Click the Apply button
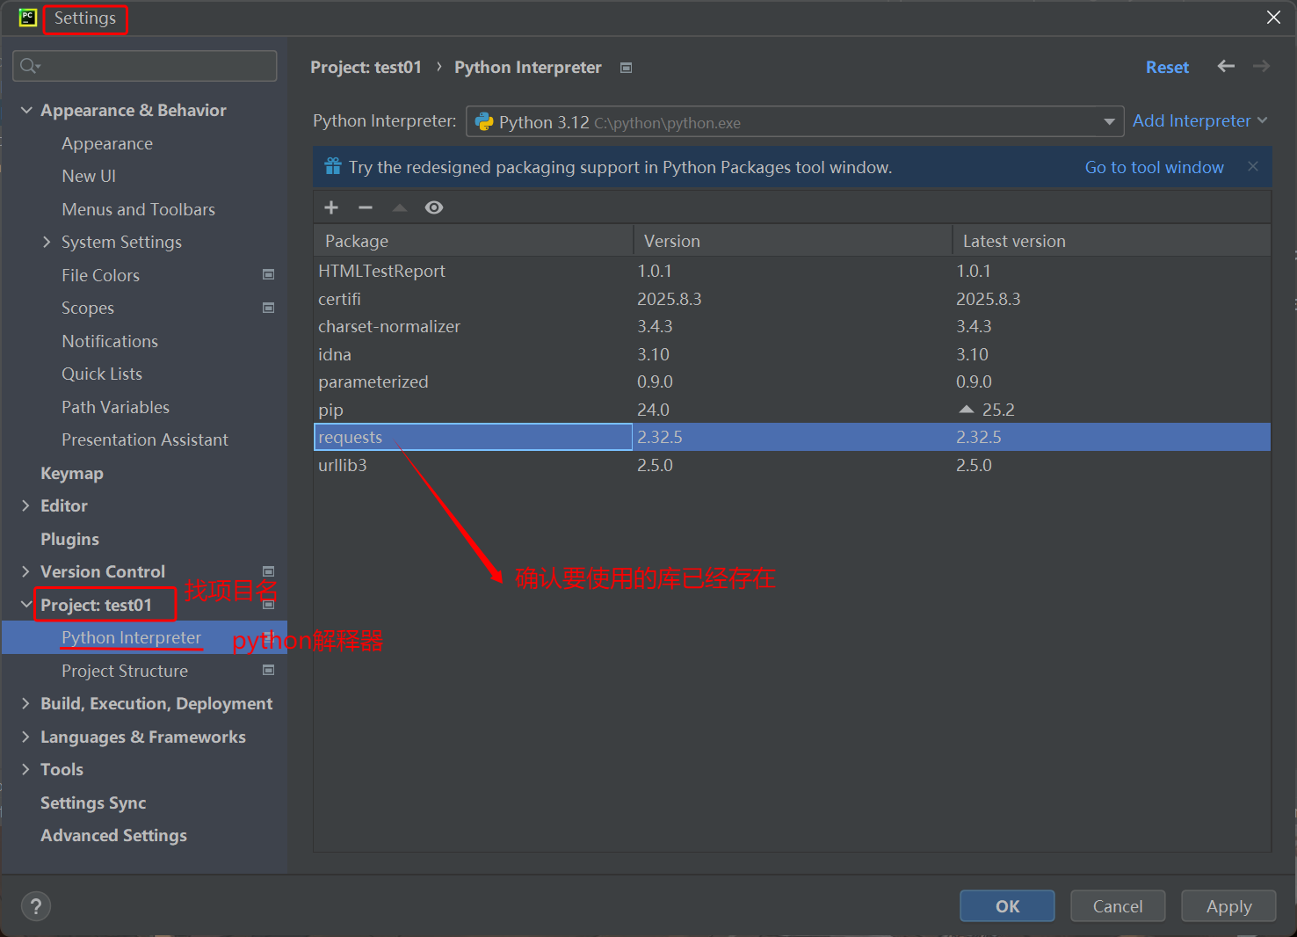This screenshot has height=937, width=1297. pyautogui.click(x=1228, y=906)
